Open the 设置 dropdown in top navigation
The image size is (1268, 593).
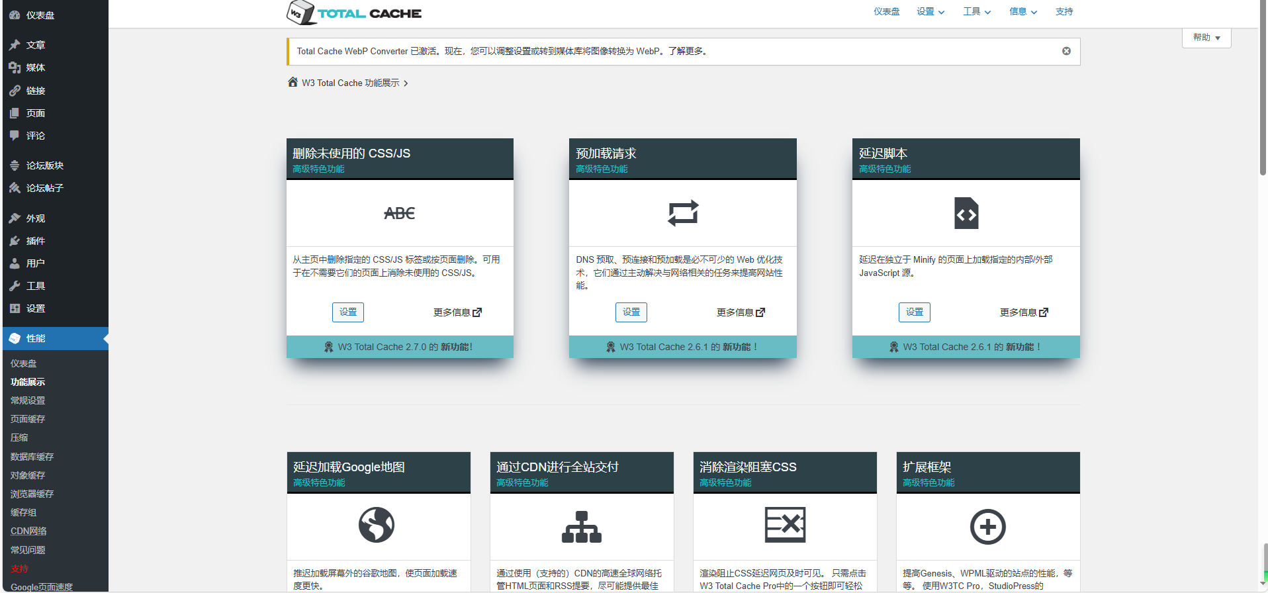[930, 12]
